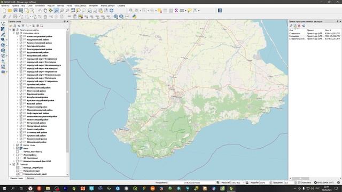Expand Количественный фон 2015 node
Screen dimensions: 342x192
pos(14,161)
